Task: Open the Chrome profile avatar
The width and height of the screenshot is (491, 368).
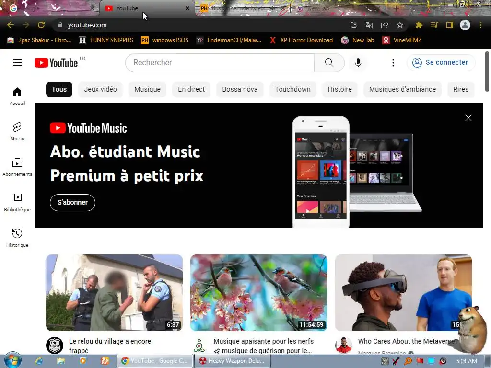Action: pos(465,25)
